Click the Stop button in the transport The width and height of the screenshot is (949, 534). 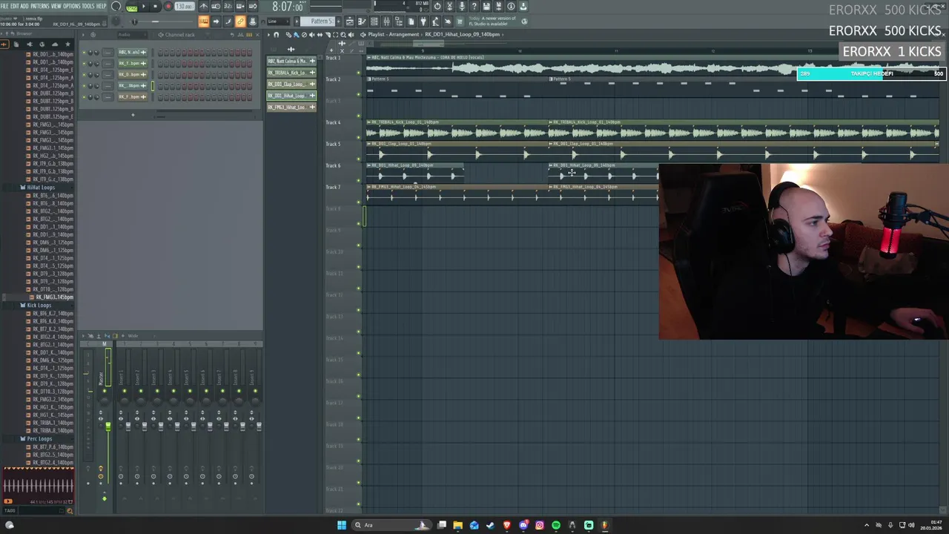156,7
